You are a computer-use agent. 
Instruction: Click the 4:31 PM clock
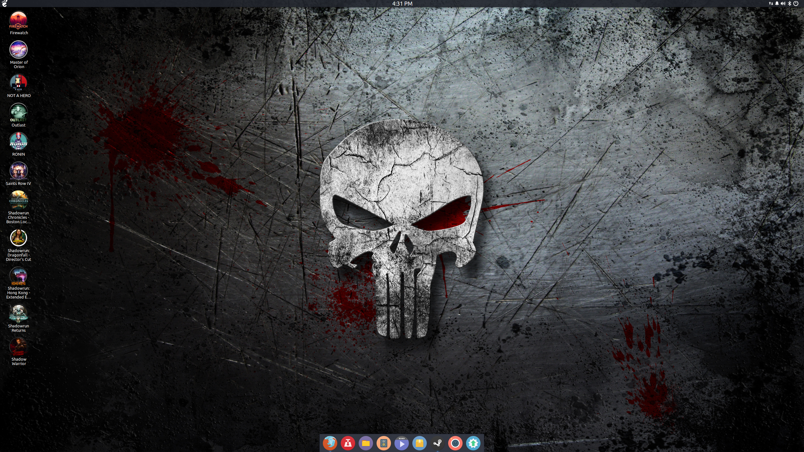point(402,3)
